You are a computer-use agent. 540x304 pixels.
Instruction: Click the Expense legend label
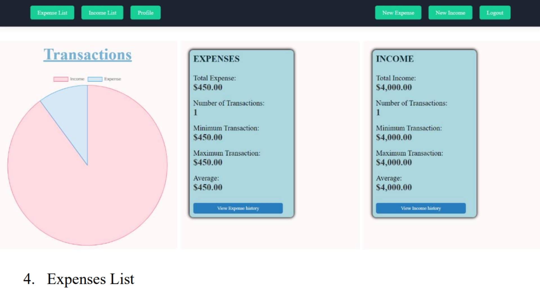coord(112,79)
